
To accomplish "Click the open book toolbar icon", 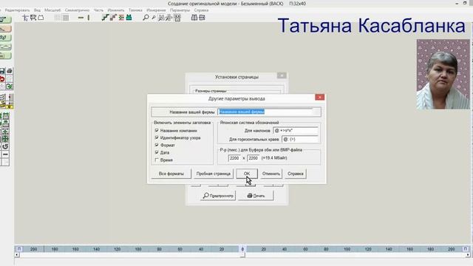I will 194,18.
